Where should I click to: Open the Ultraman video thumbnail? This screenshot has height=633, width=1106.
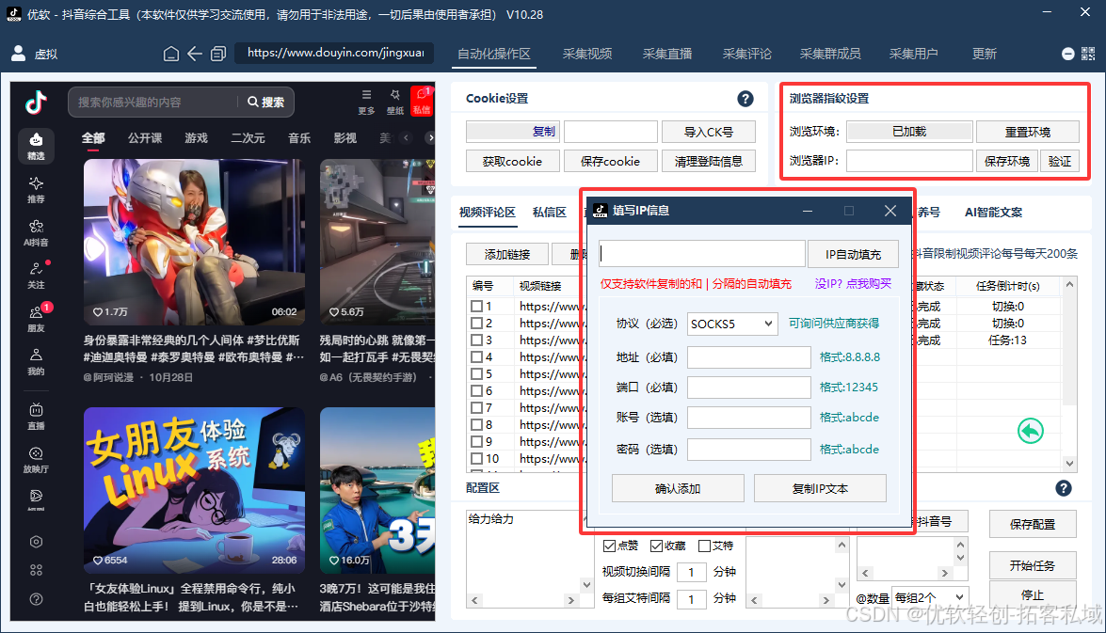pos(194,241)
